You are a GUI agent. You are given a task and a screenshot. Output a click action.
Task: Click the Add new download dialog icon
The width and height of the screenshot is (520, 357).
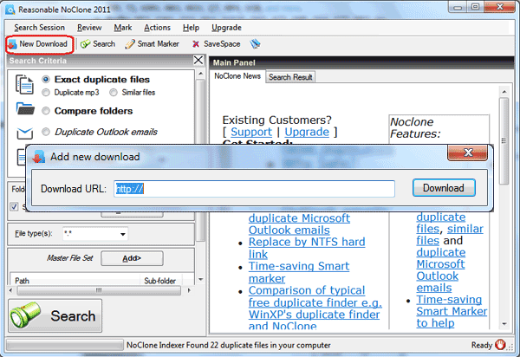[x=38, y=157]
